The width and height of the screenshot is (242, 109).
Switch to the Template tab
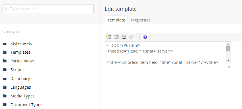(116, 20)
